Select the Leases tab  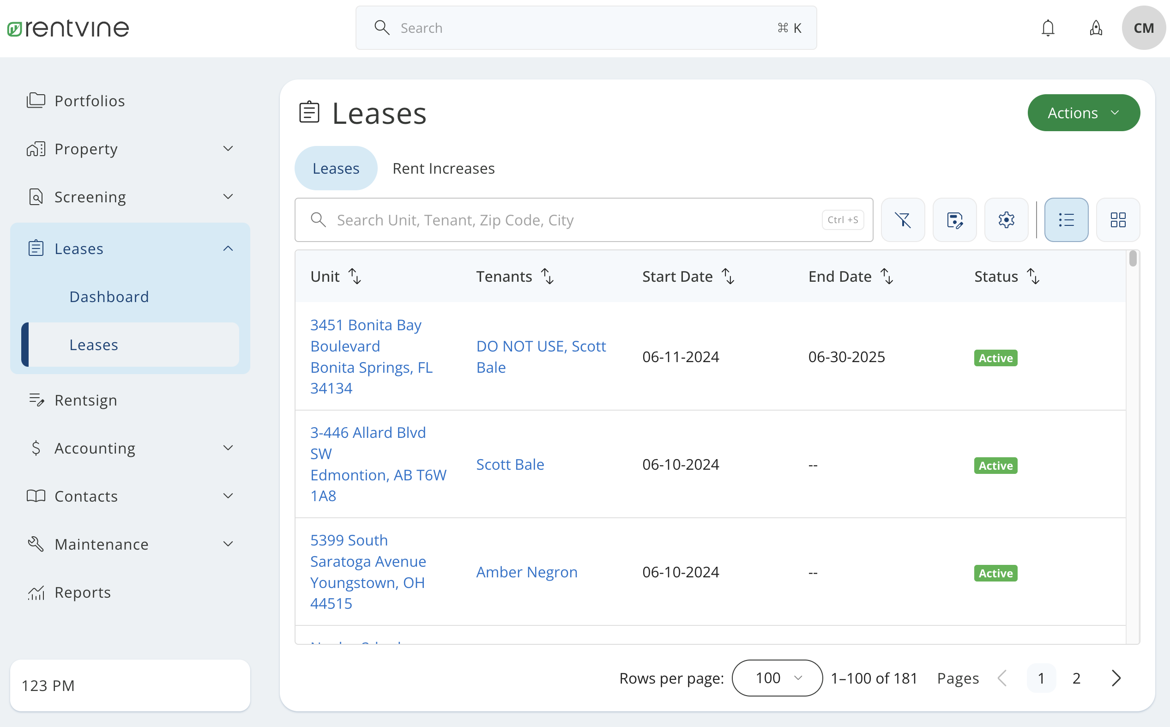point(336,168)
